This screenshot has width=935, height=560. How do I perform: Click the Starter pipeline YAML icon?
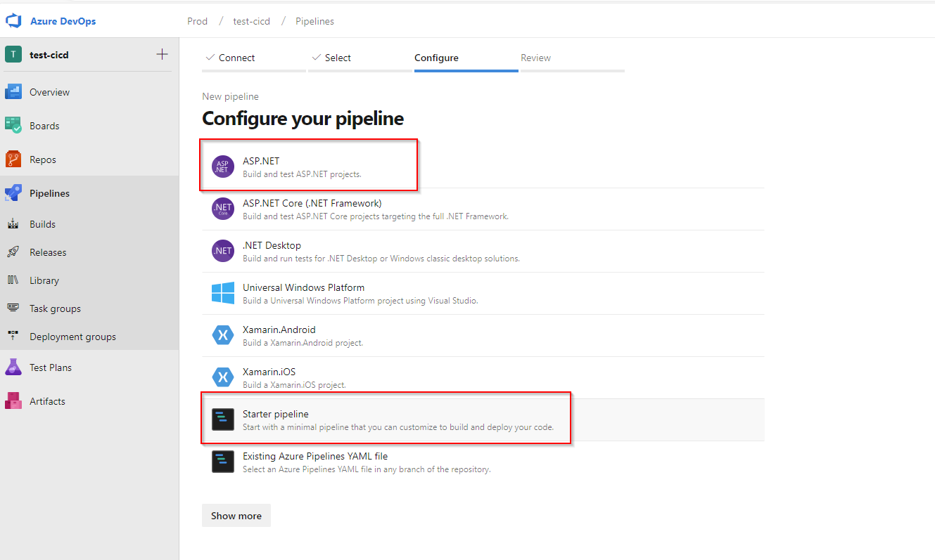(223, 420)
